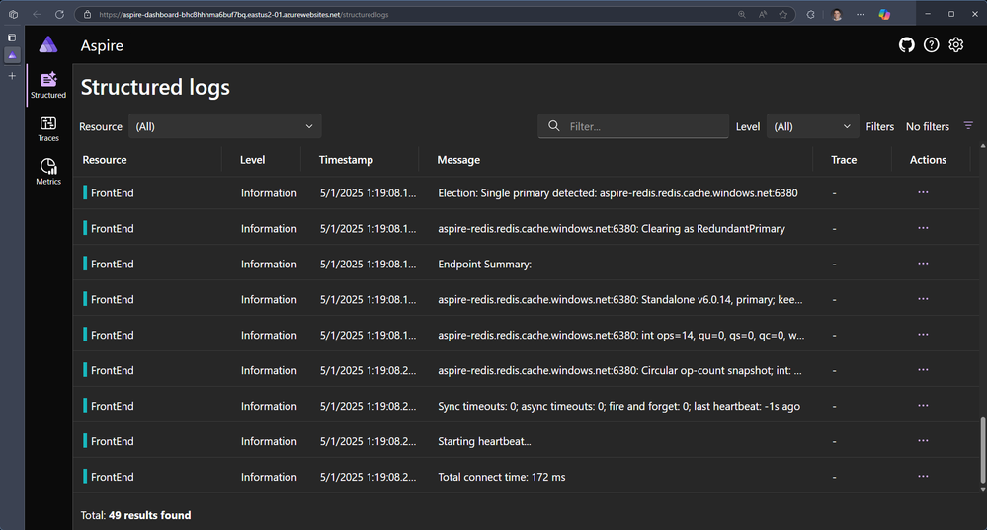This screenshot has height=530, width=987.
Task: Open actions for Circular op-count snapshot row
Action: pyautogui.click(x=923, y=370)
